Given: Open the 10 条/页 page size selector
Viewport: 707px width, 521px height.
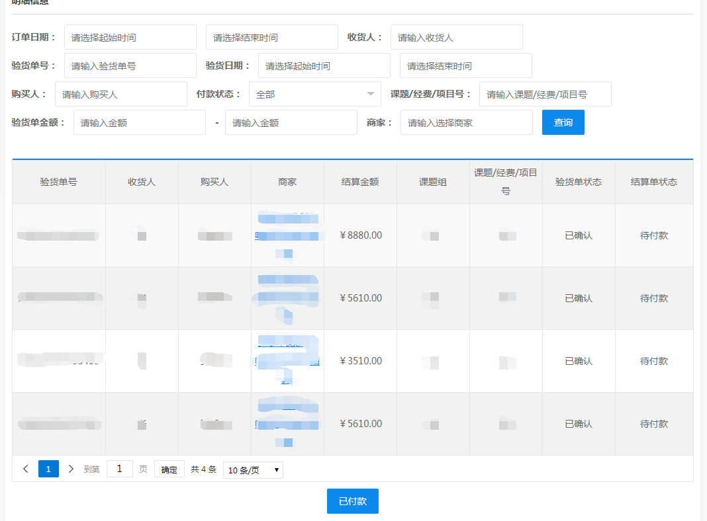Looking at the screenshot, I should coord(253,470).
